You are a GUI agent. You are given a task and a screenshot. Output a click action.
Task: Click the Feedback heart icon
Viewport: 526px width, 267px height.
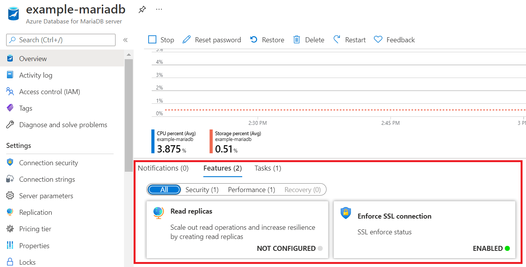(378, 40)
